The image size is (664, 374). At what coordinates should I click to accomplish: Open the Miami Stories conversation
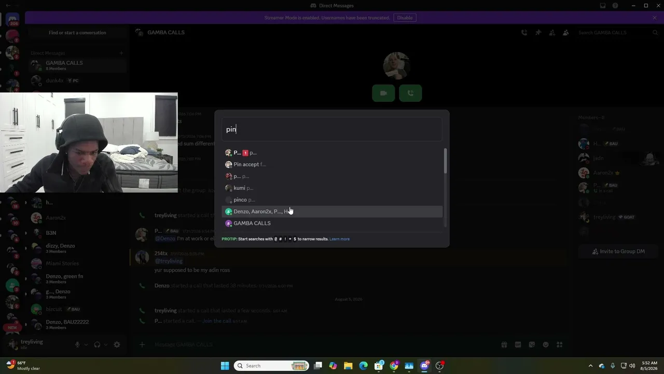pos(77,263)
